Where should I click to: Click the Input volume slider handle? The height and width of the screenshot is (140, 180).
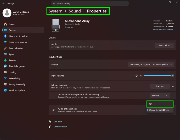click(x=173, y=76)
